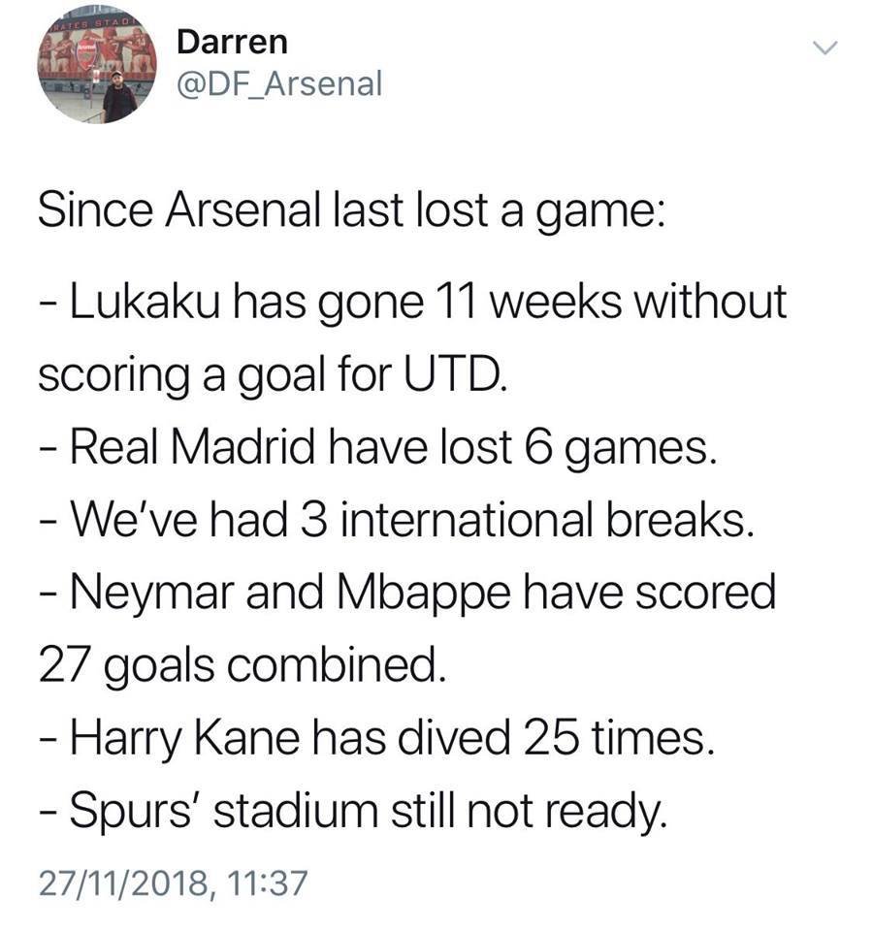Click the tweet timestamp 27/11/2018, 11:37
The width and height of the screenshot is (873, 931).
[173, 883]
